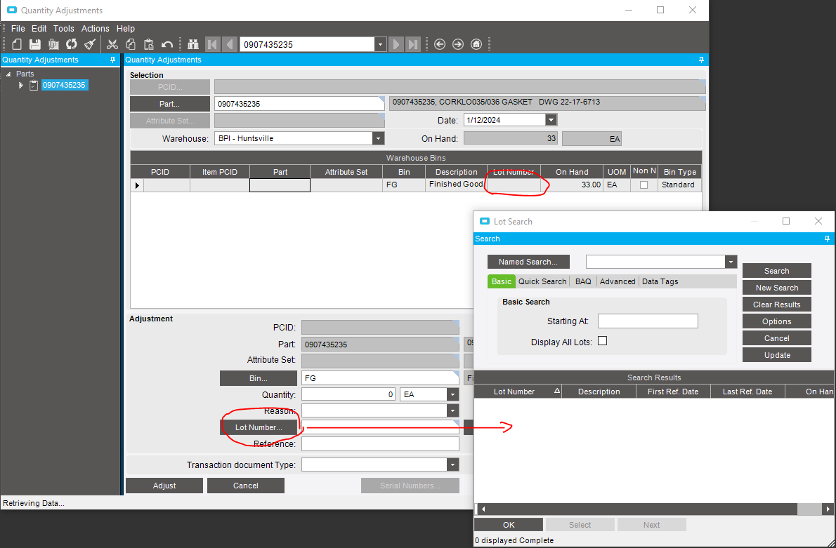The image size is (836, 548).
Task: Jump to last record toolbar arrow
Action: (413, 44)
